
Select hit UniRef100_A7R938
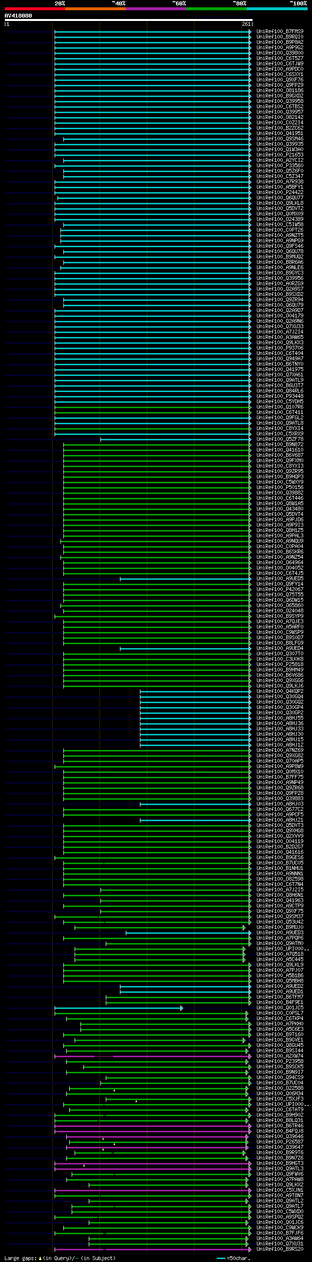(280, 182)
